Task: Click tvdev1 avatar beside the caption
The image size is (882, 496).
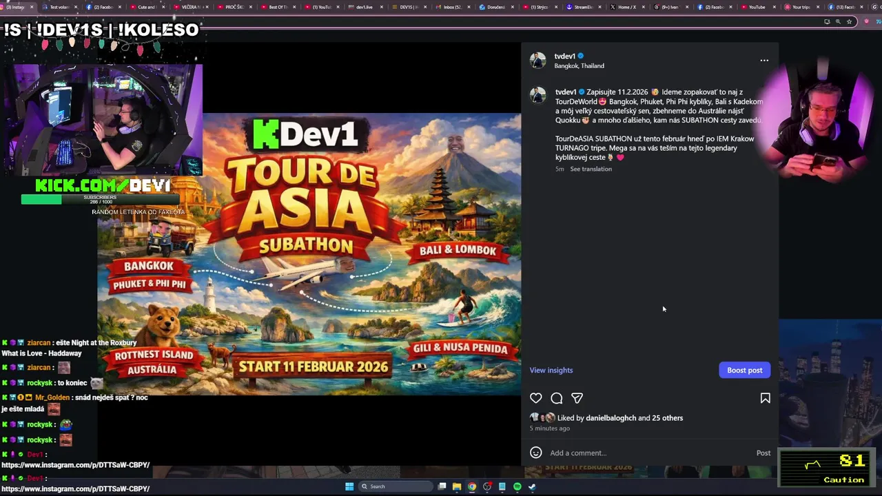Action: coord(538,95)
